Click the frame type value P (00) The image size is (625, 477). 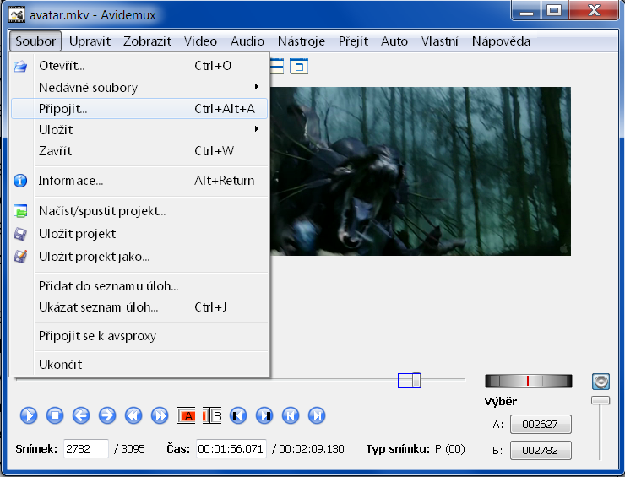[450, 449]
